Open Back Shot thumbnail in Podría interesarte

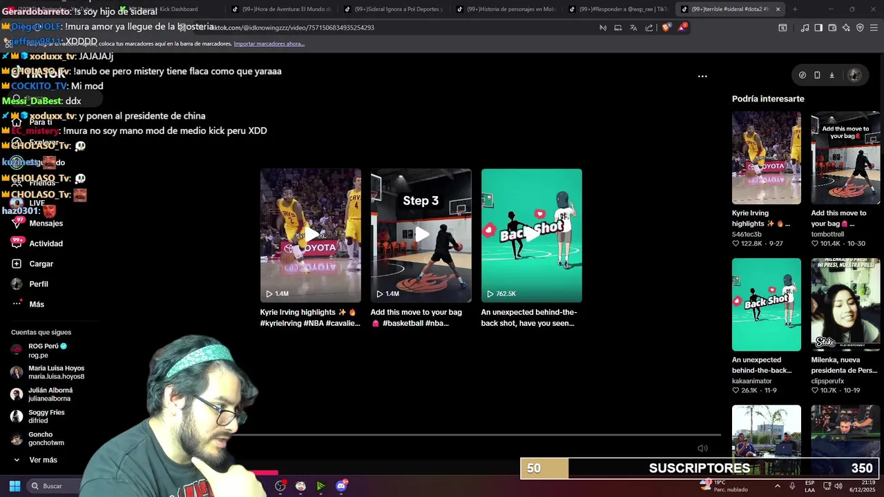pos(767,304)
